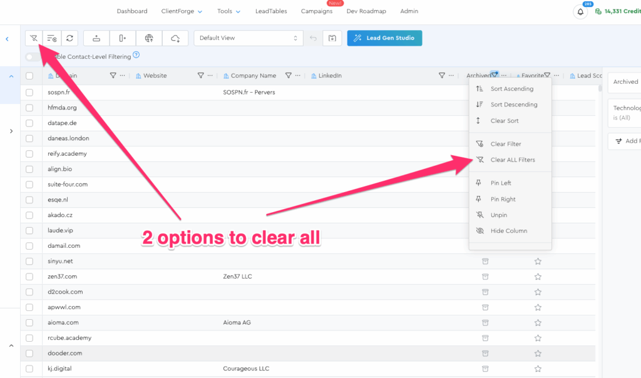Select the checkbox next to datape.de
641x378 pixels.
pos(29,123)
